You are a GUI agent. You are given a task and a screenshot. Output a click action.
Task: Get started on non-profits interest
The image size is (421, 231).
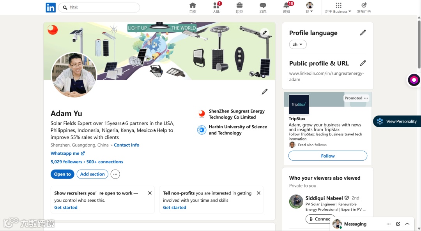tap(175, 207)
